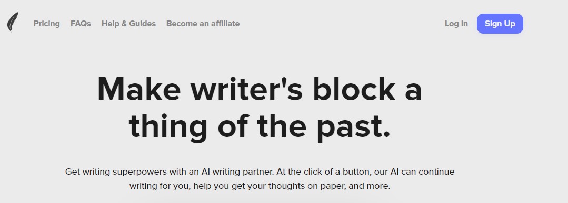
Task: Click the feather quill logo
Action: point(12,23)
